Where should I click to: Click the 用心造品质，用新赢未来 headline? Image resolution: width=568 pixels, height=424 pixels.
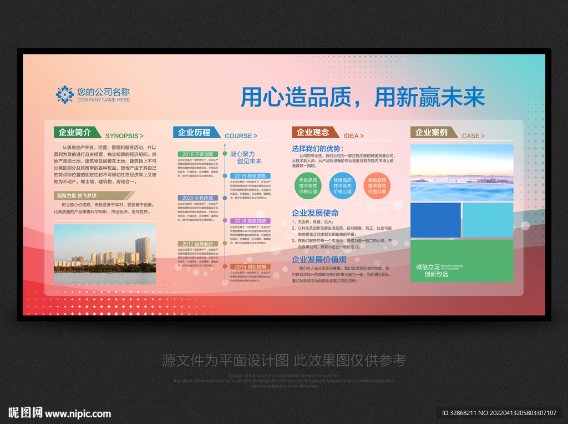363,97
